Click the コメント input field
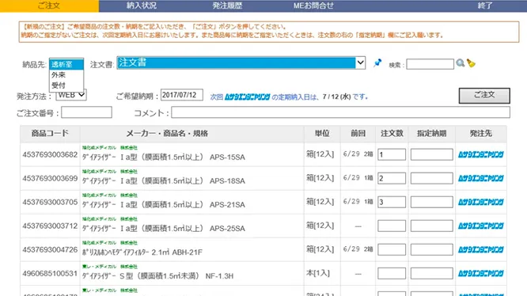527x296 pixels. coord(340,112)
